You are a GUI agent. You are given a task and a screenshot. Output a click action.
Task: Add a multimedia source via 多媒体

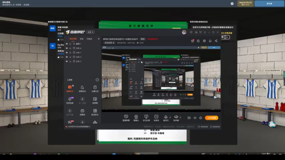pos(156,118)
